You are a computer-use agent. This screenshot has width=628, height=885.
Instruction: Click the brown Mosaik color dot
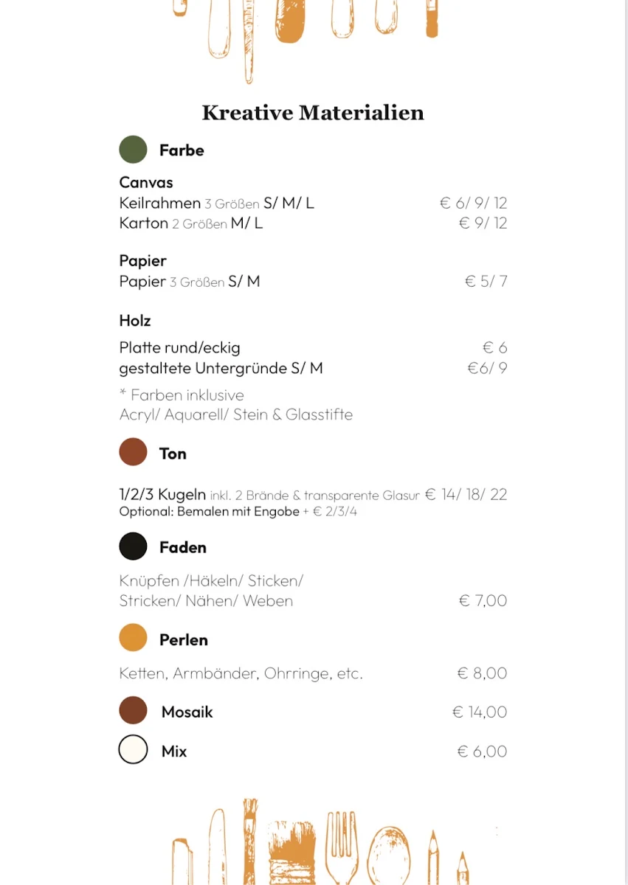pyautogui.click(x=133, y=711)
